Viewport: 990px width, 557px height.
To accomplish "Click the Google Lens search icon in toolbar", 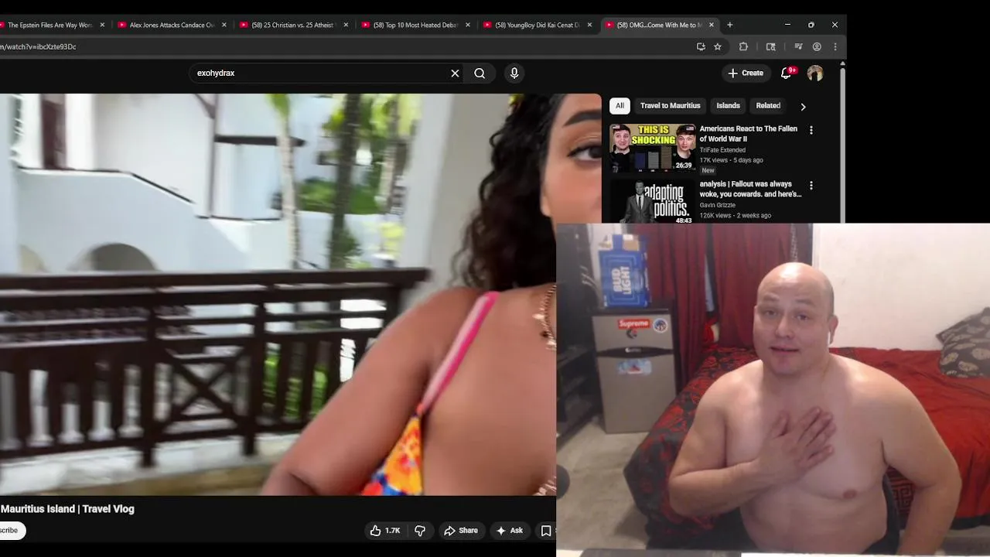I will 770,46.
